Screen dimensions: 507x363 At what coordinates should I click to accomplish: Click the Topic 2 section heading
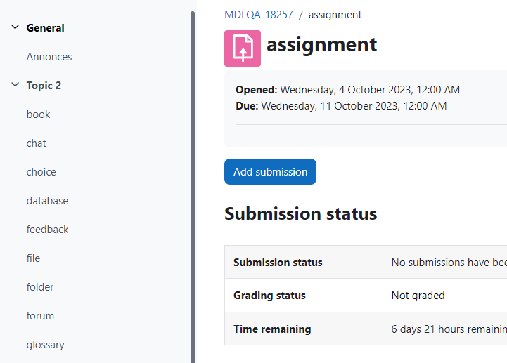pos(44,86)
